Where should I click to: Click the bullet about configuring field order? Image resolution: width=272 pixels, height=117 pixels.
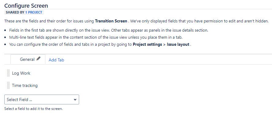(x=100, y=44)
